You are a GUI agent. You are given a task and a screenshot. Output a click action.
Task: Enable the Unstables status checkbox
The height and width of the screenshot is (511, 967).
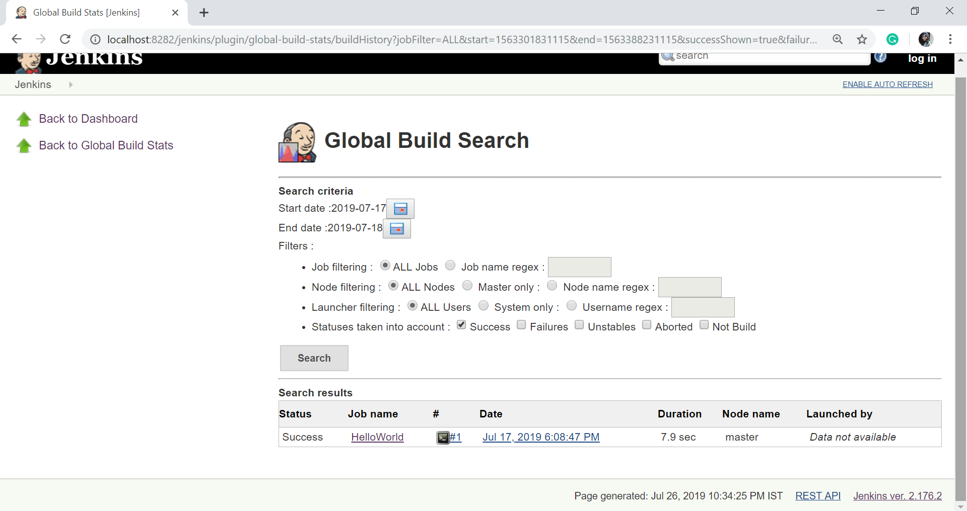[x=580, y=325]
